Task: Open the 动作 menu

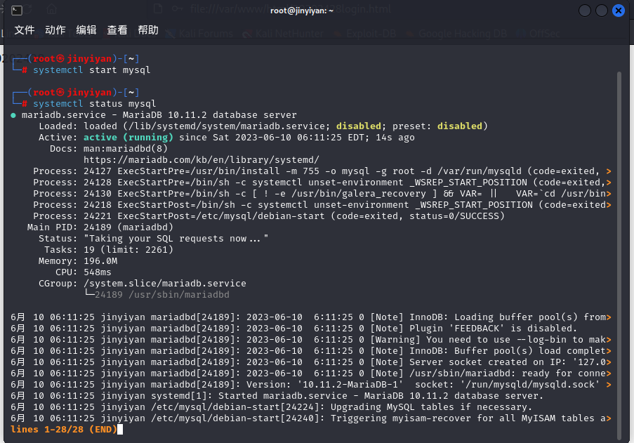Action: click(55, 30)
